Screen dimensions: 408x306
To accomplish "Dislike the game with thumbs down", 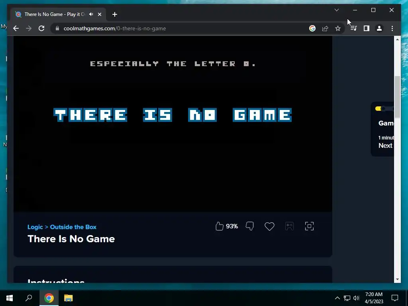I will coord(250,226).
